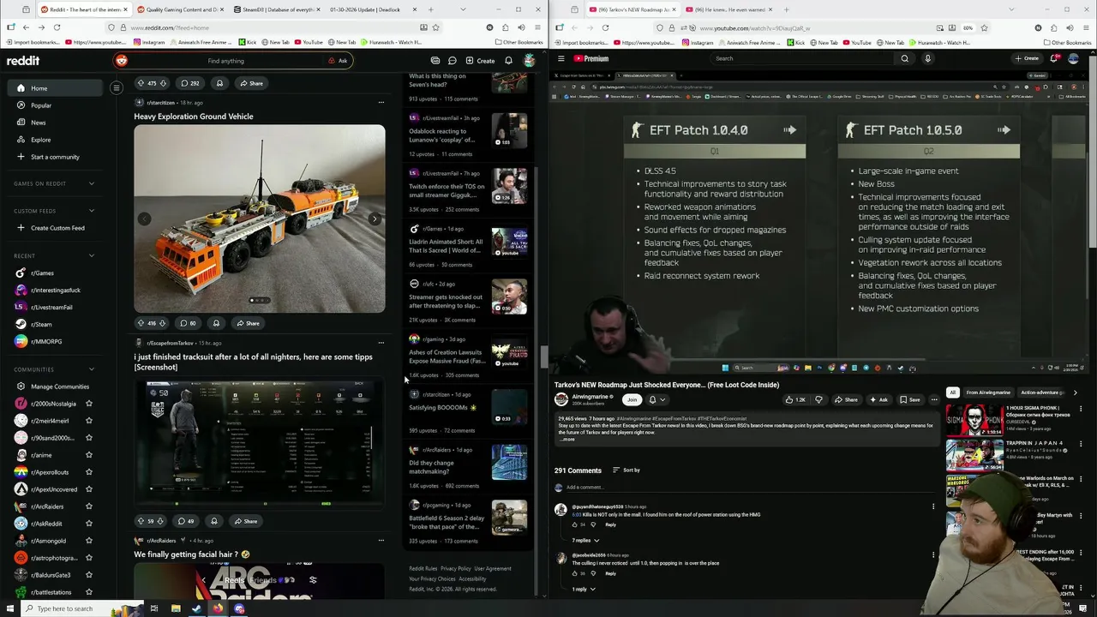Toggle favorite star for r/astrophotography
The height and width of the screenshot is (617, 1097).
coord(88,558)
